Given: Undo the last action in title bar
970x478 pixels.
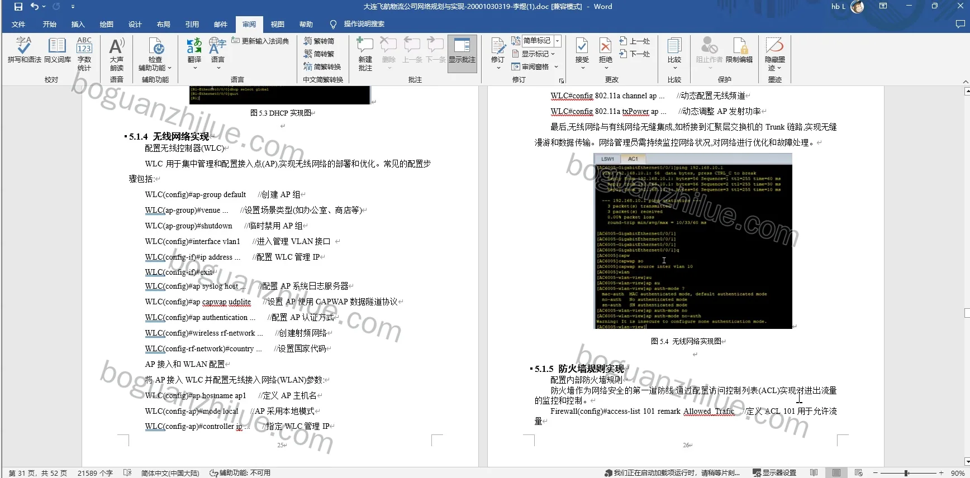Looking at the screenshot, I should coord(35,7).
